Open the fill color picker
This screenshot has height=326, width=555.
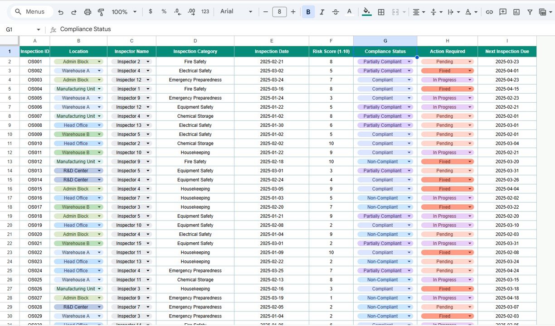pyautogui.click(x=367, y=11)
